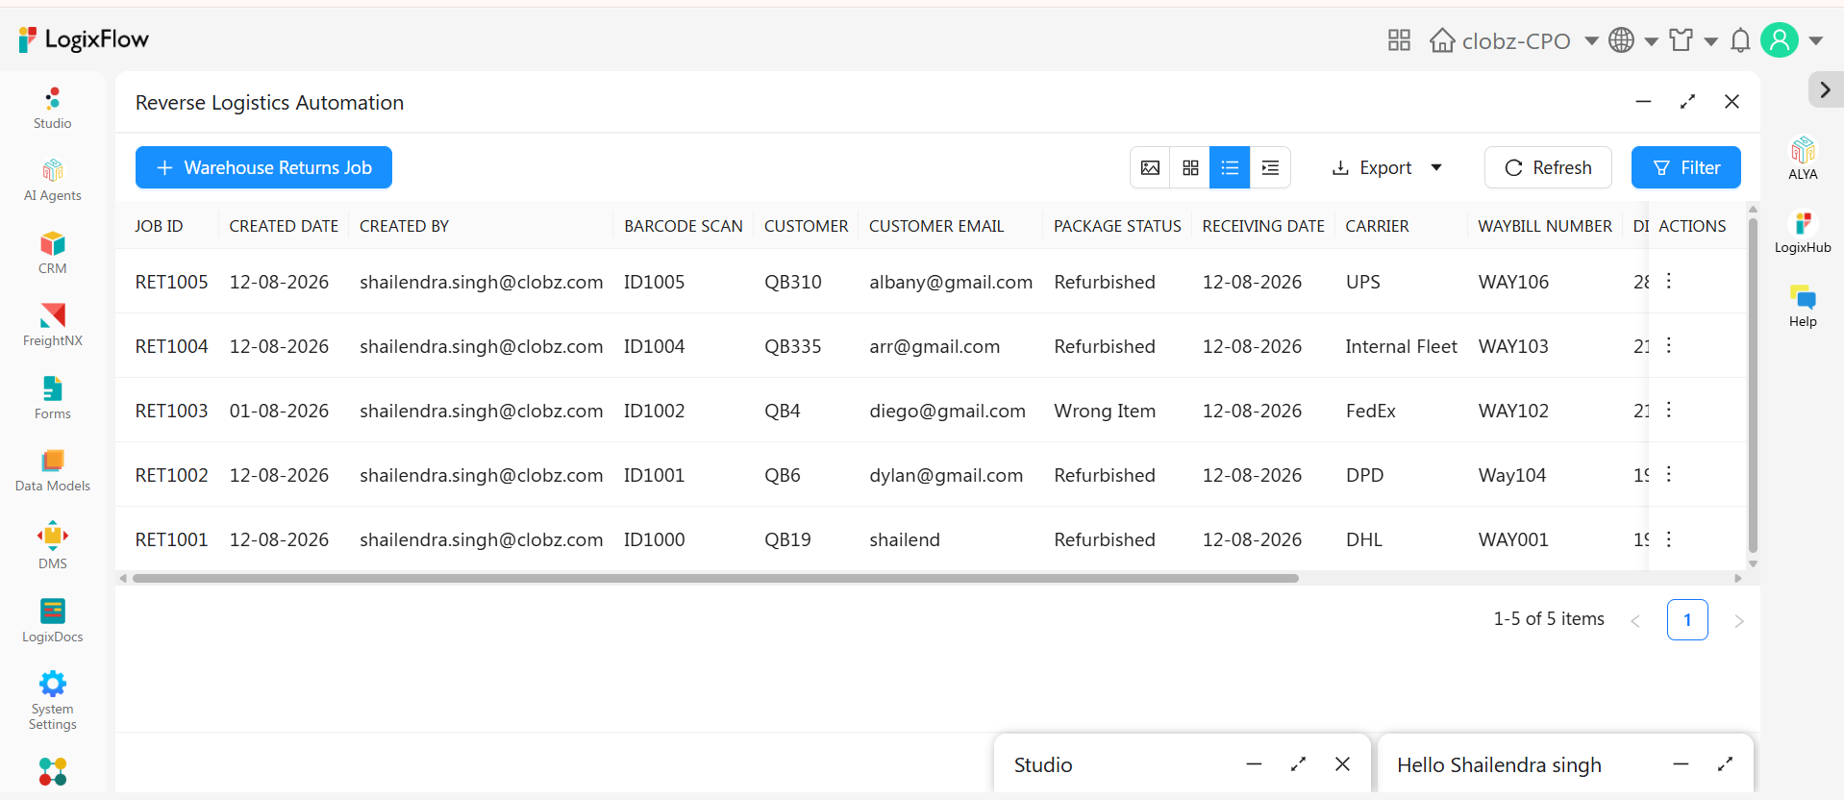
Task: Open Studio from the left sidebar
Action: (x=52, y=109)
